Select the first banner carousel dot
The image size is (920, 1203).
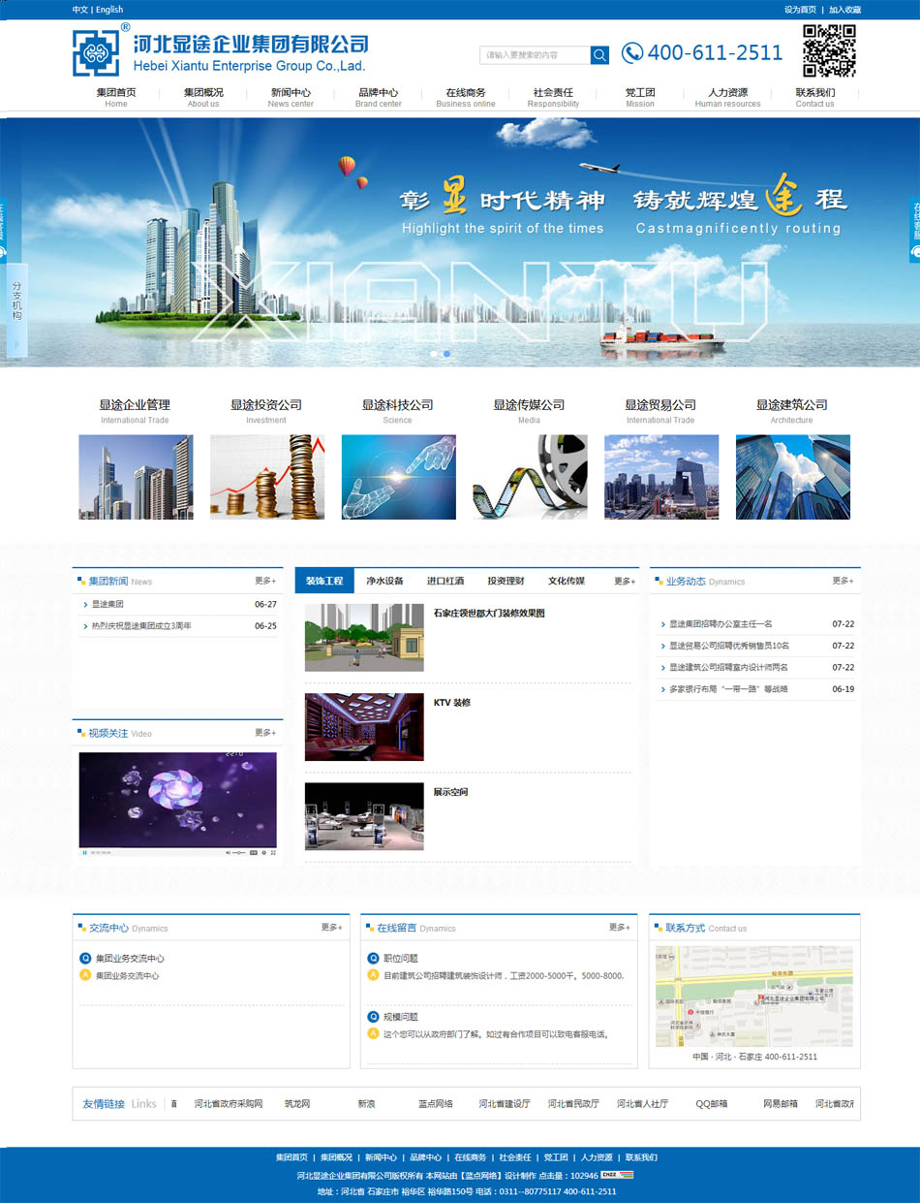(432, 354)
